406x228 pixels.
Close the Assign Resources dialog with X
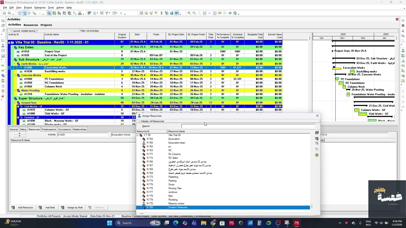coord(317,116)
